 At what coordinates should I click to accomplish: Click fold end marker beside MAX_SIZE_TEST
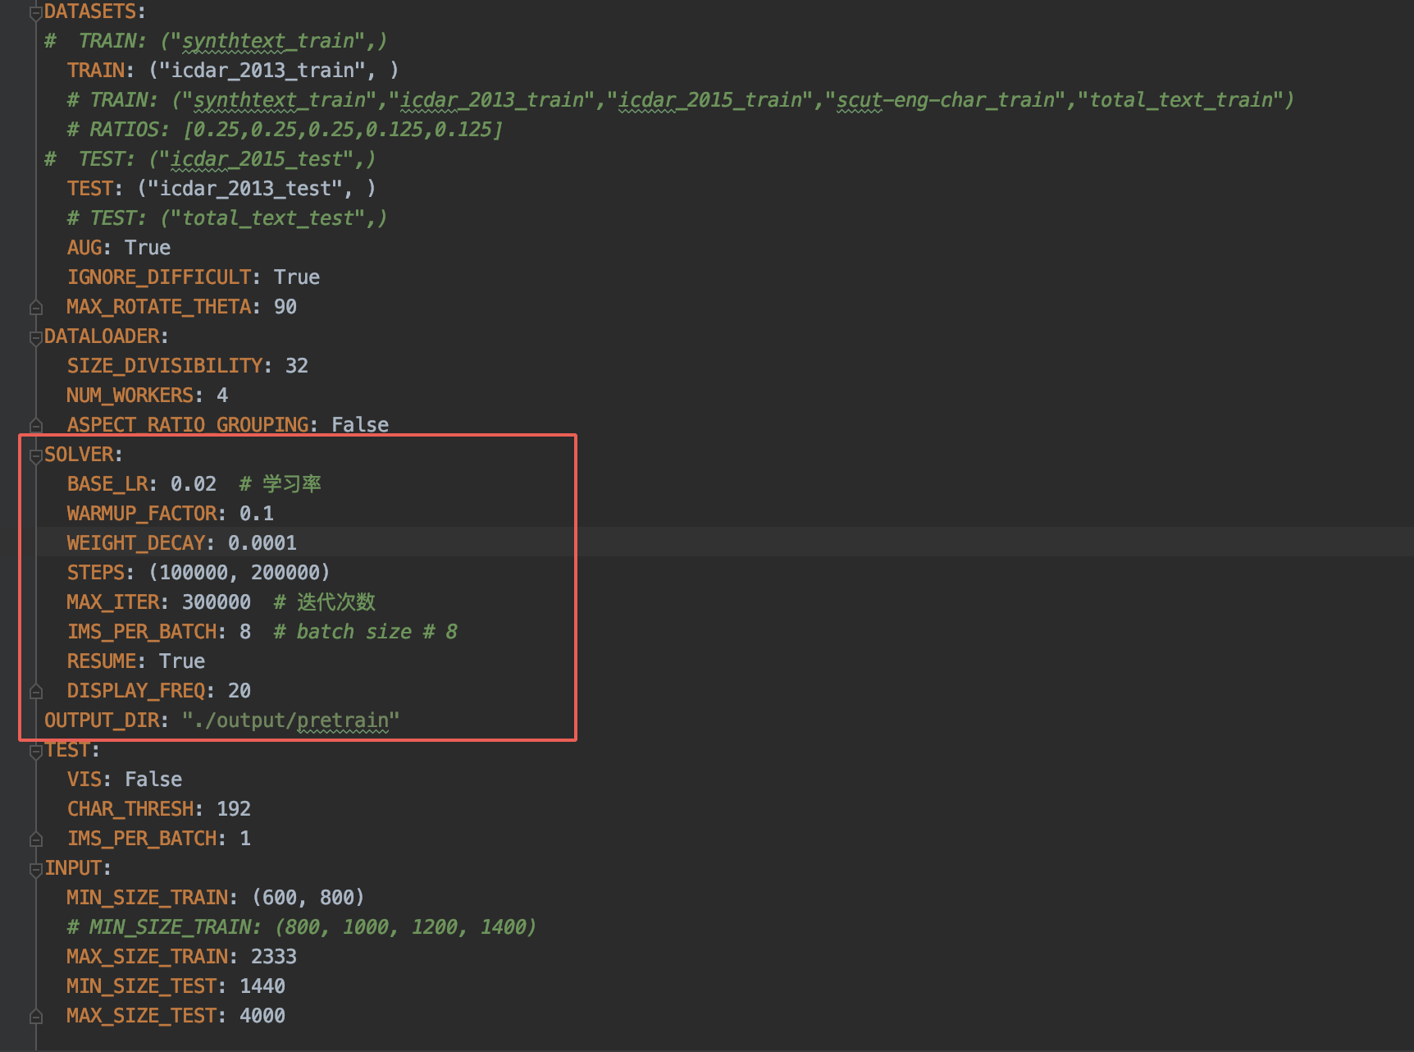point(35,1016)
